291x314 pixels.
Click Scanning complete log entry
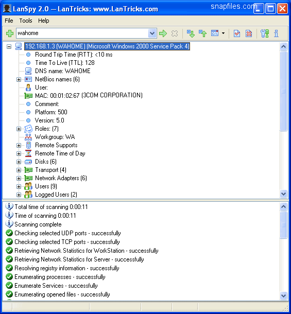(x=38, y=224)
